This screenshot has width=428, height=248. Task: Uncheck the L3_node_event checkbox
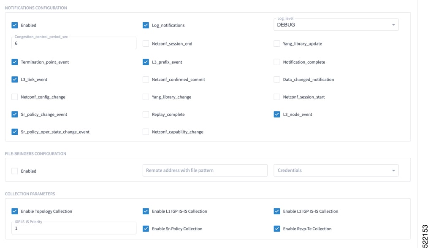277,115
